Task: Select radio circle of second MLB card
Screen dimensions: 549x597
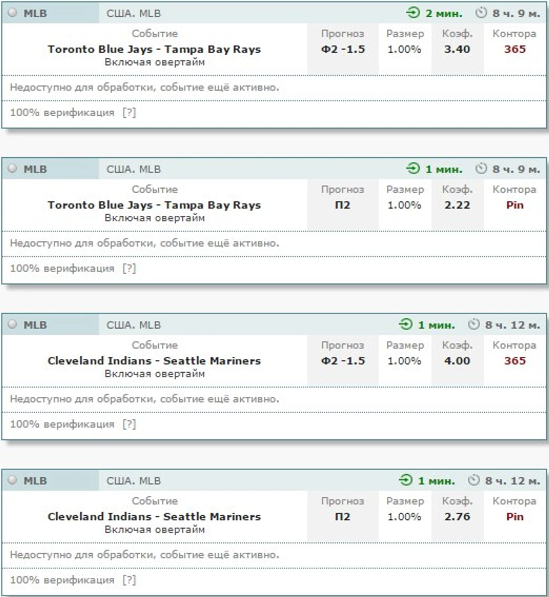Action: coord(13,168)
